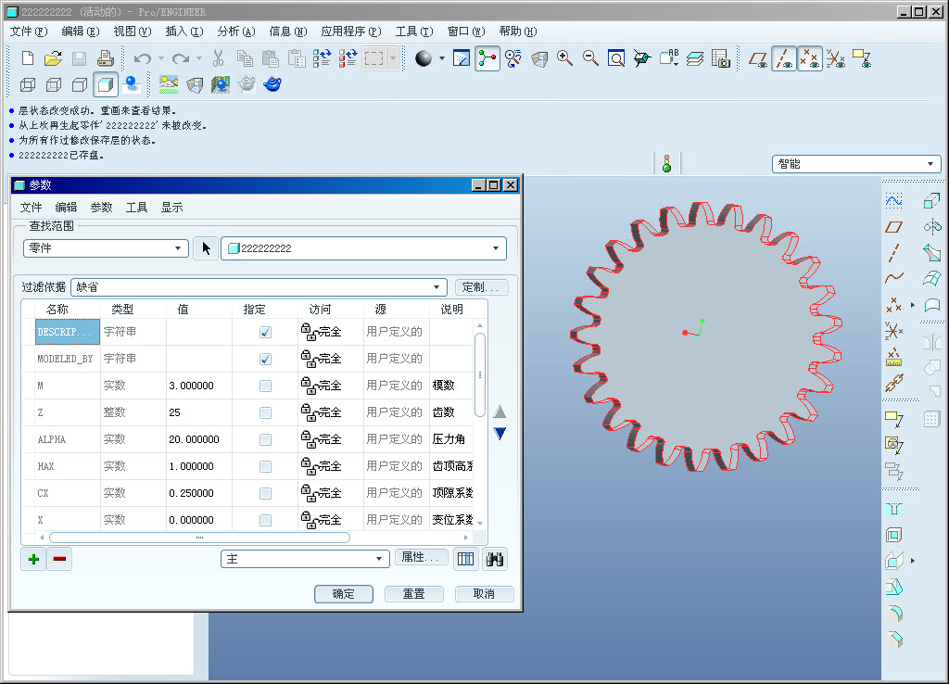Image resolution: width=949 pixels, height=684 pixels.
Task: Open the 智能 selection filter dropdown
Action: 856,164
